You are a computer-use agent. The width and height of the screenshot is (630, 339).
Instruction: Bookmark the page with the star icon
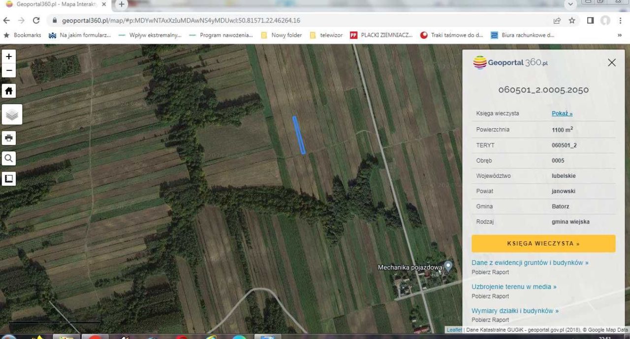click(x=571, y=21)
